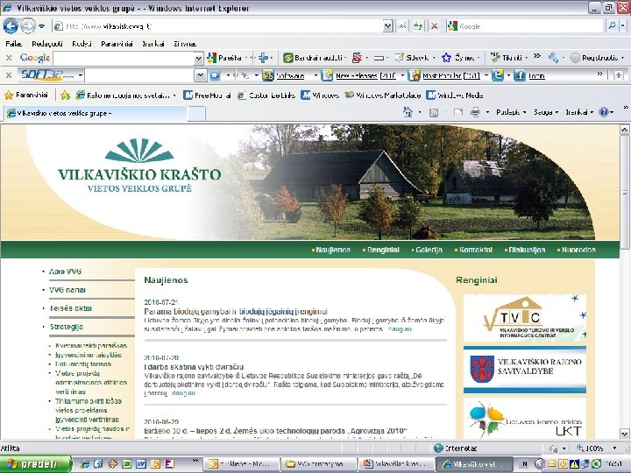Open the Puslapis dropdown menu

click(x=511, y=113)
